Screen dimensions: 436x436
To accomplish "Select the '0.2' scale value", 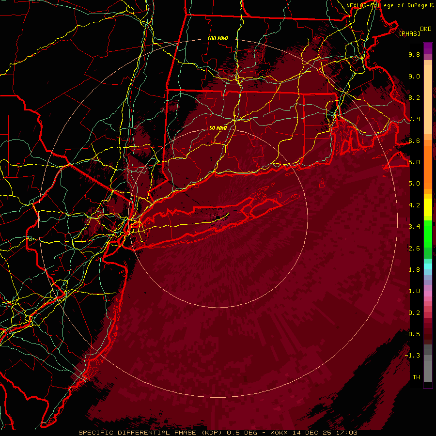I will 414,313.
